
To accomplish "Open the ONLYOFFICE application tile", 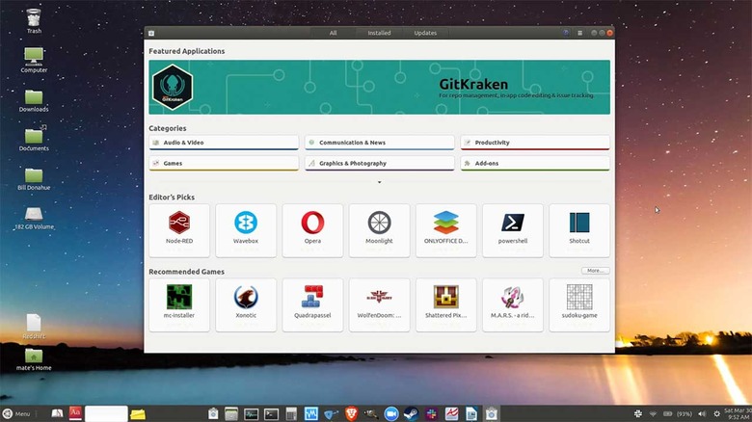I will pyautogui.click(x=445, y=229).
